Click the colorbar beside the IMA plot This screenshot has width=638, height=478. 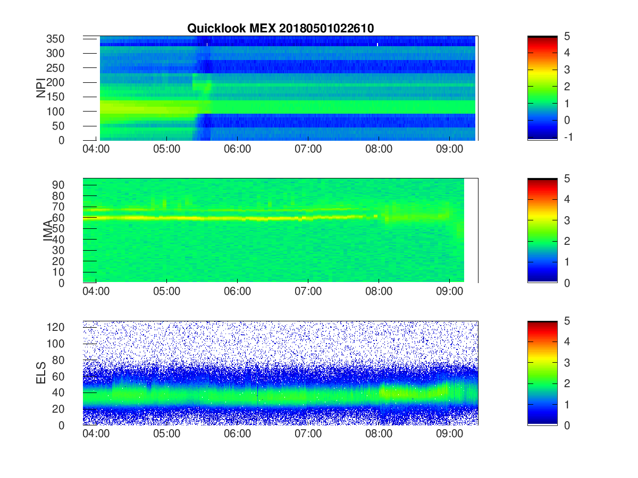click(542, 231)
